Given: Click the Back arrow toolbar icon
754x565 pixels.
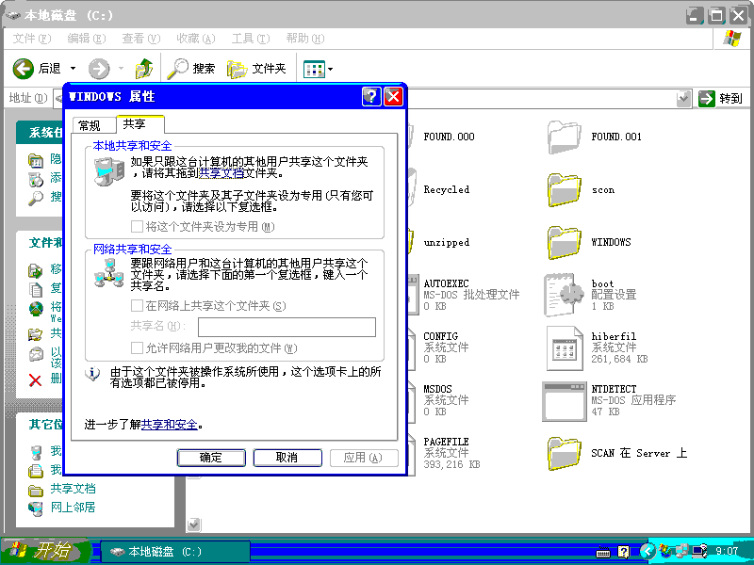Looking at the screenshot, I should click(x=23, y=69).
